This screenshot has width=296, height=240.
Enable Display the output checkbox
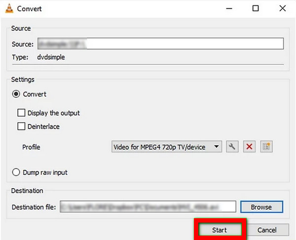point(21,113)
